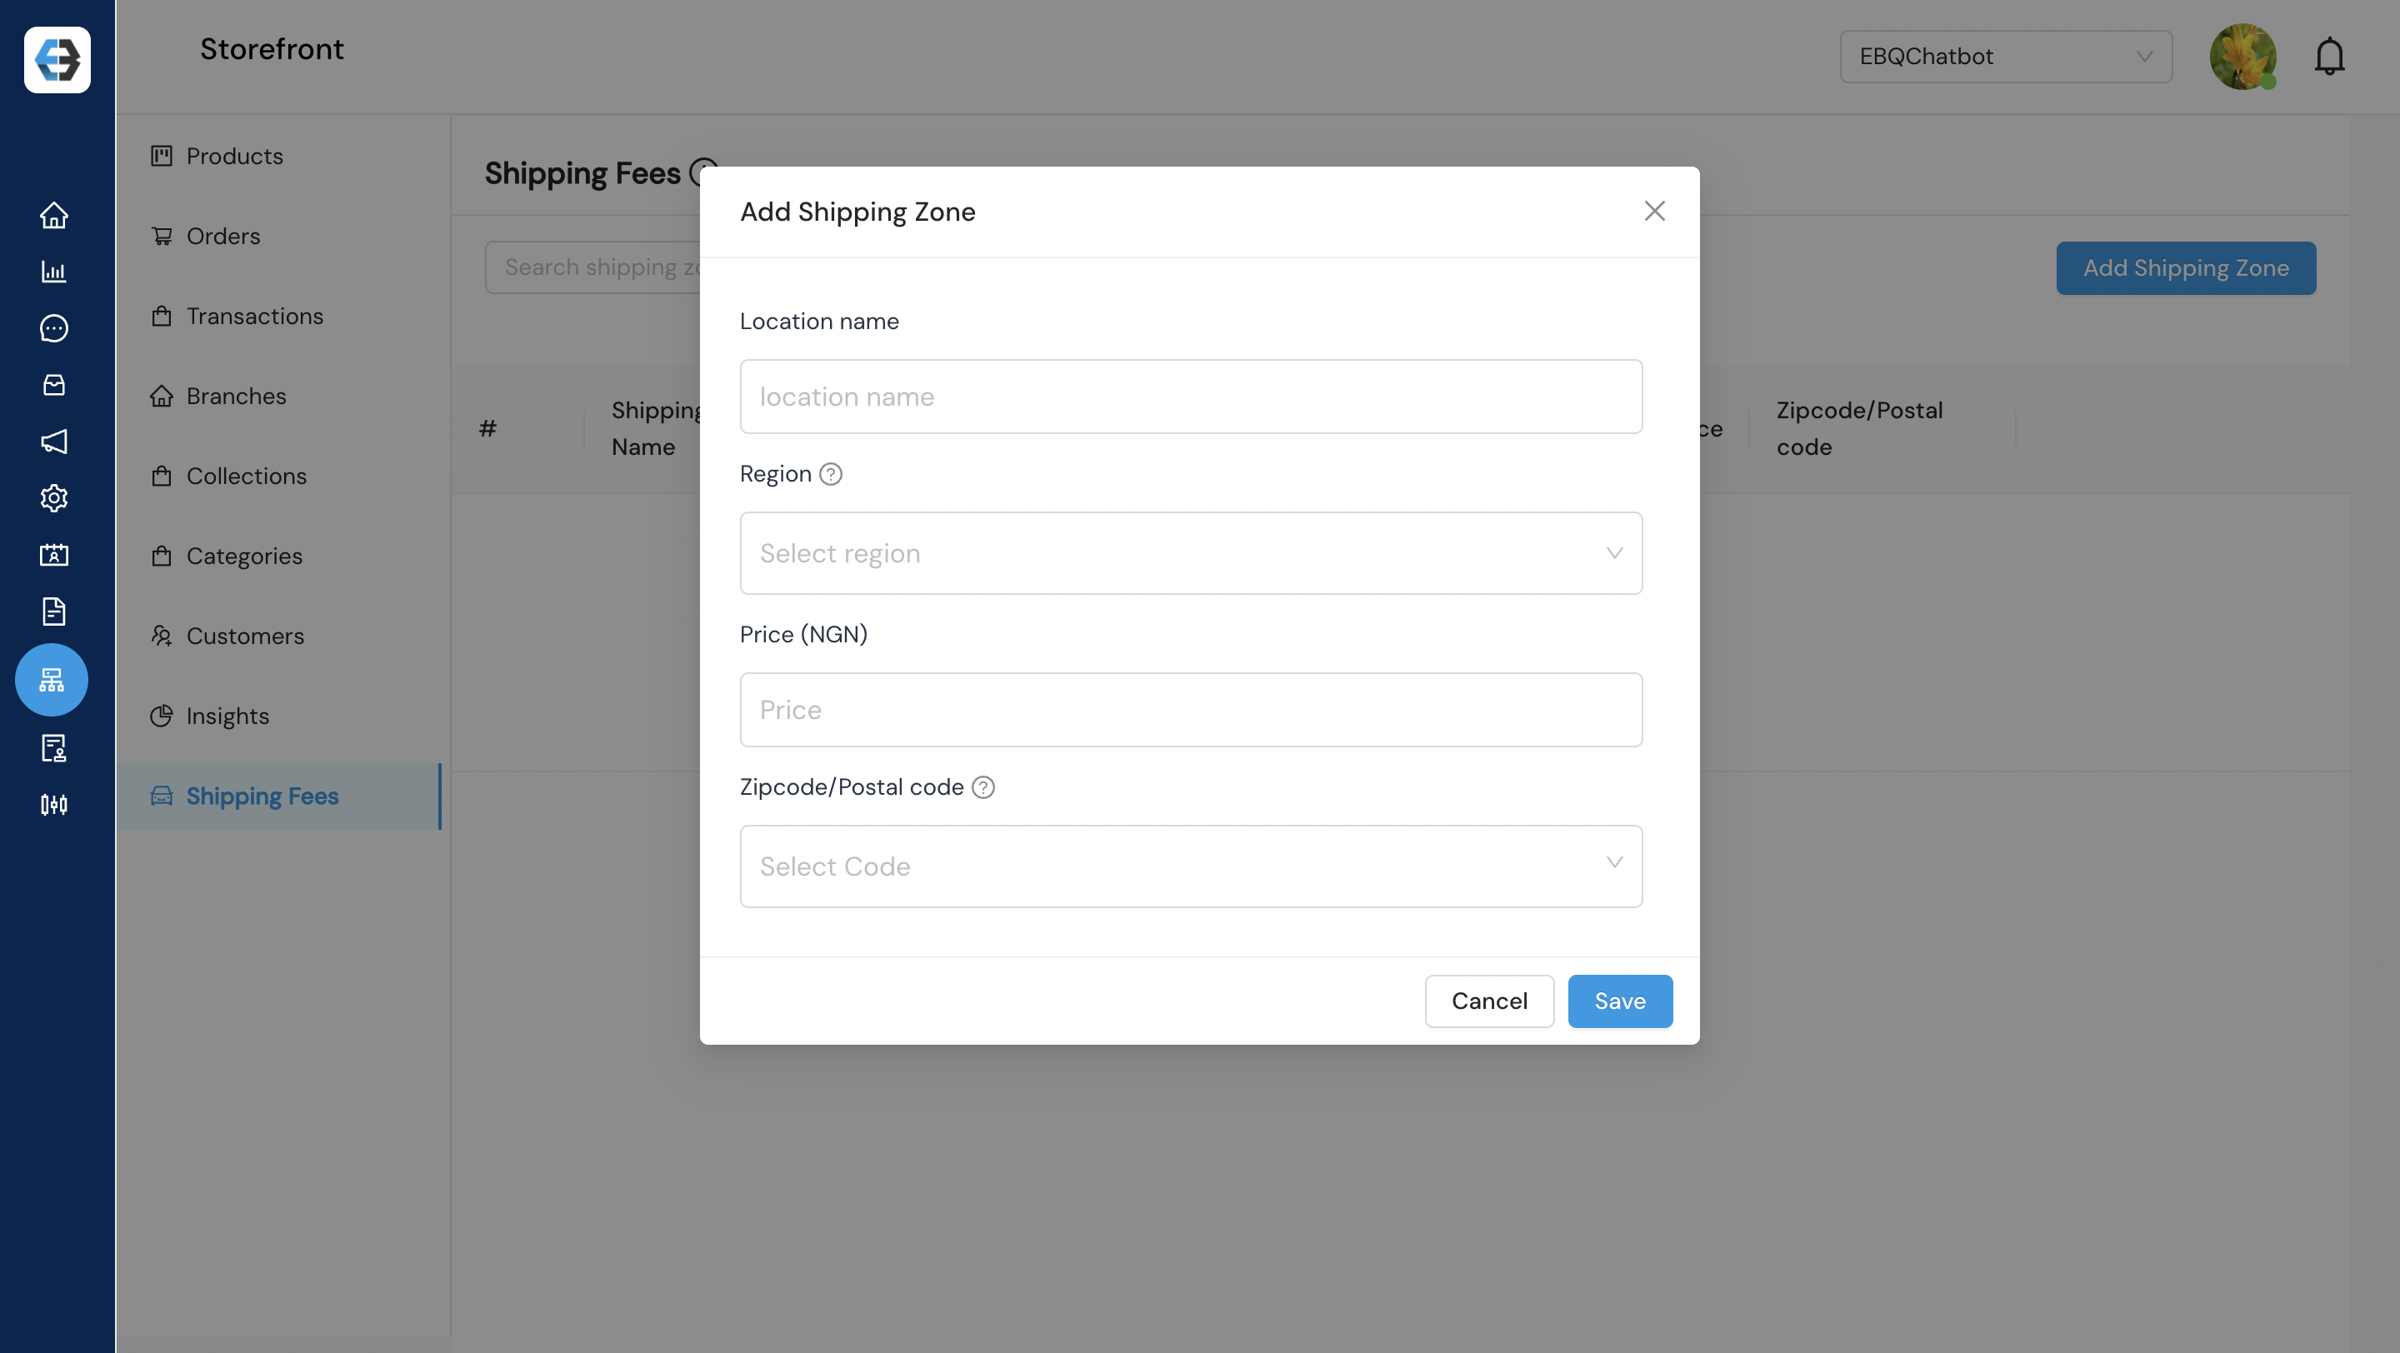This screenshot has width=2400, height=1353.
Task: Go to Products in Storefront menu
Action: coord(234,157)
